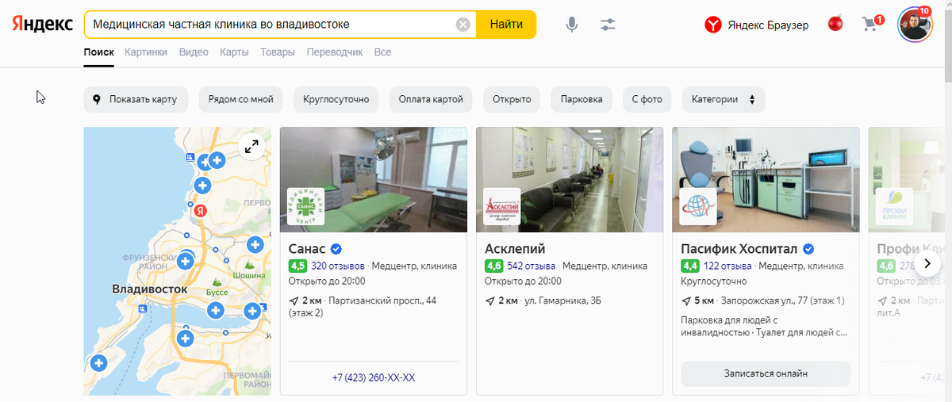Viewport: 952px width, 402px height.
Task: Open the Пасифик Хоспитал equipment photo
Action: click(x=766, y=179)
